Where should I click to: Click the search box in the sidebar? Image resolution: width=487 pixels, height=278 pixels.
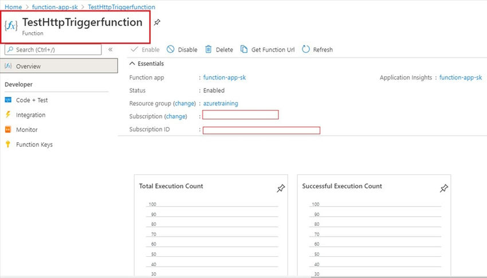(x=53, y=49)
